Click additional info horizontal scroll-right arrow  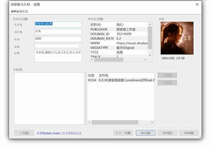point(145,59)
